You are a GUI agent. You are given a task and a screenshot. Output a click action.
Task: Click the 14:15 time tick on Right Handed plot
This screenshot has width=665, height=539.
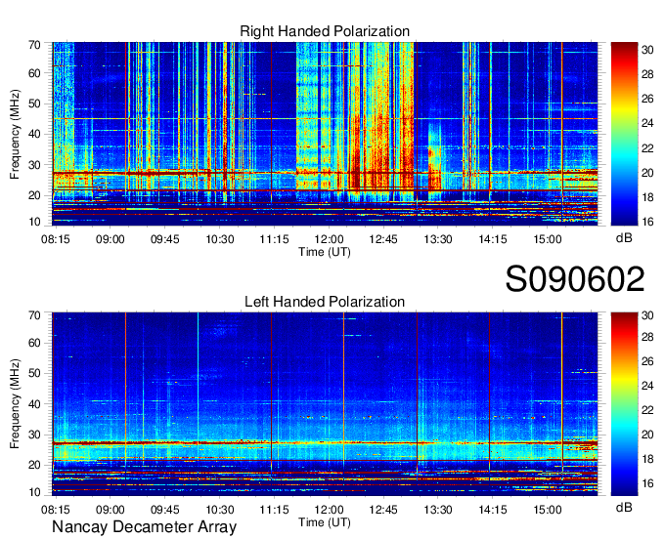click(493, 239)
